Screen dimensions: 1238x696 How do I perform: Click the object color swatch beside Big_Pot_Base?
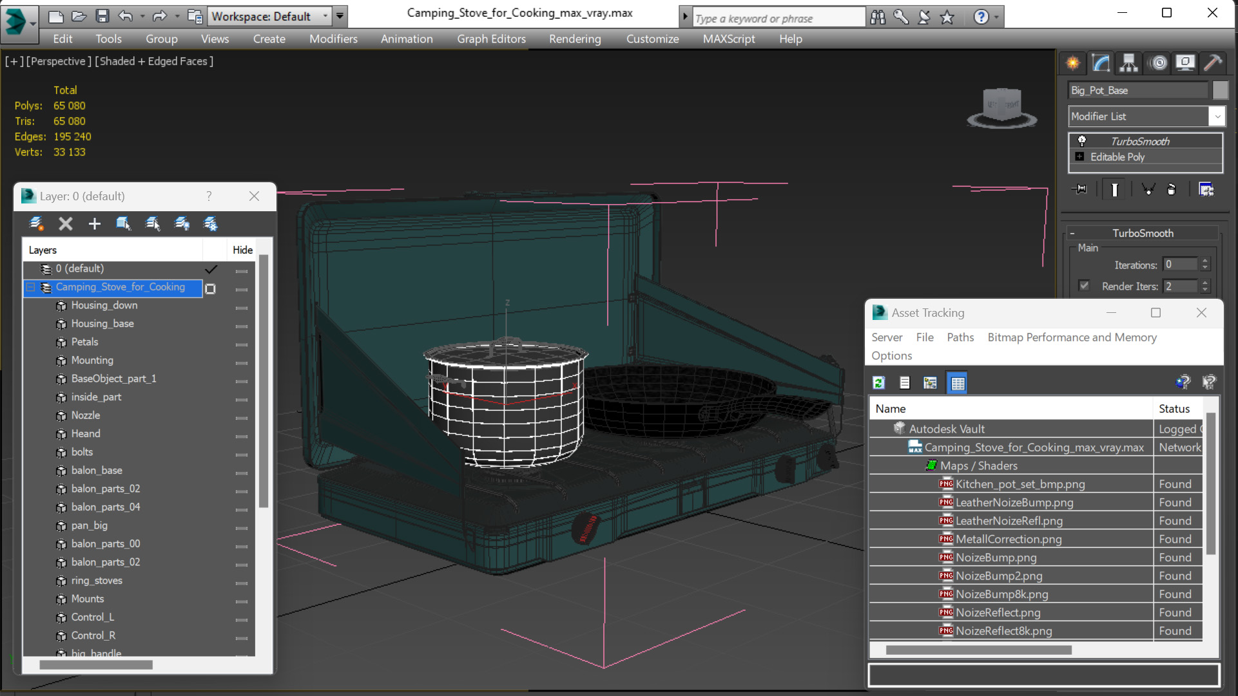[1220, 90]
